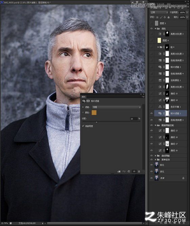Toggle adjustment visibility eye in Properties footer
Viewport: 190px width, 226px height.
click(134, 172)
